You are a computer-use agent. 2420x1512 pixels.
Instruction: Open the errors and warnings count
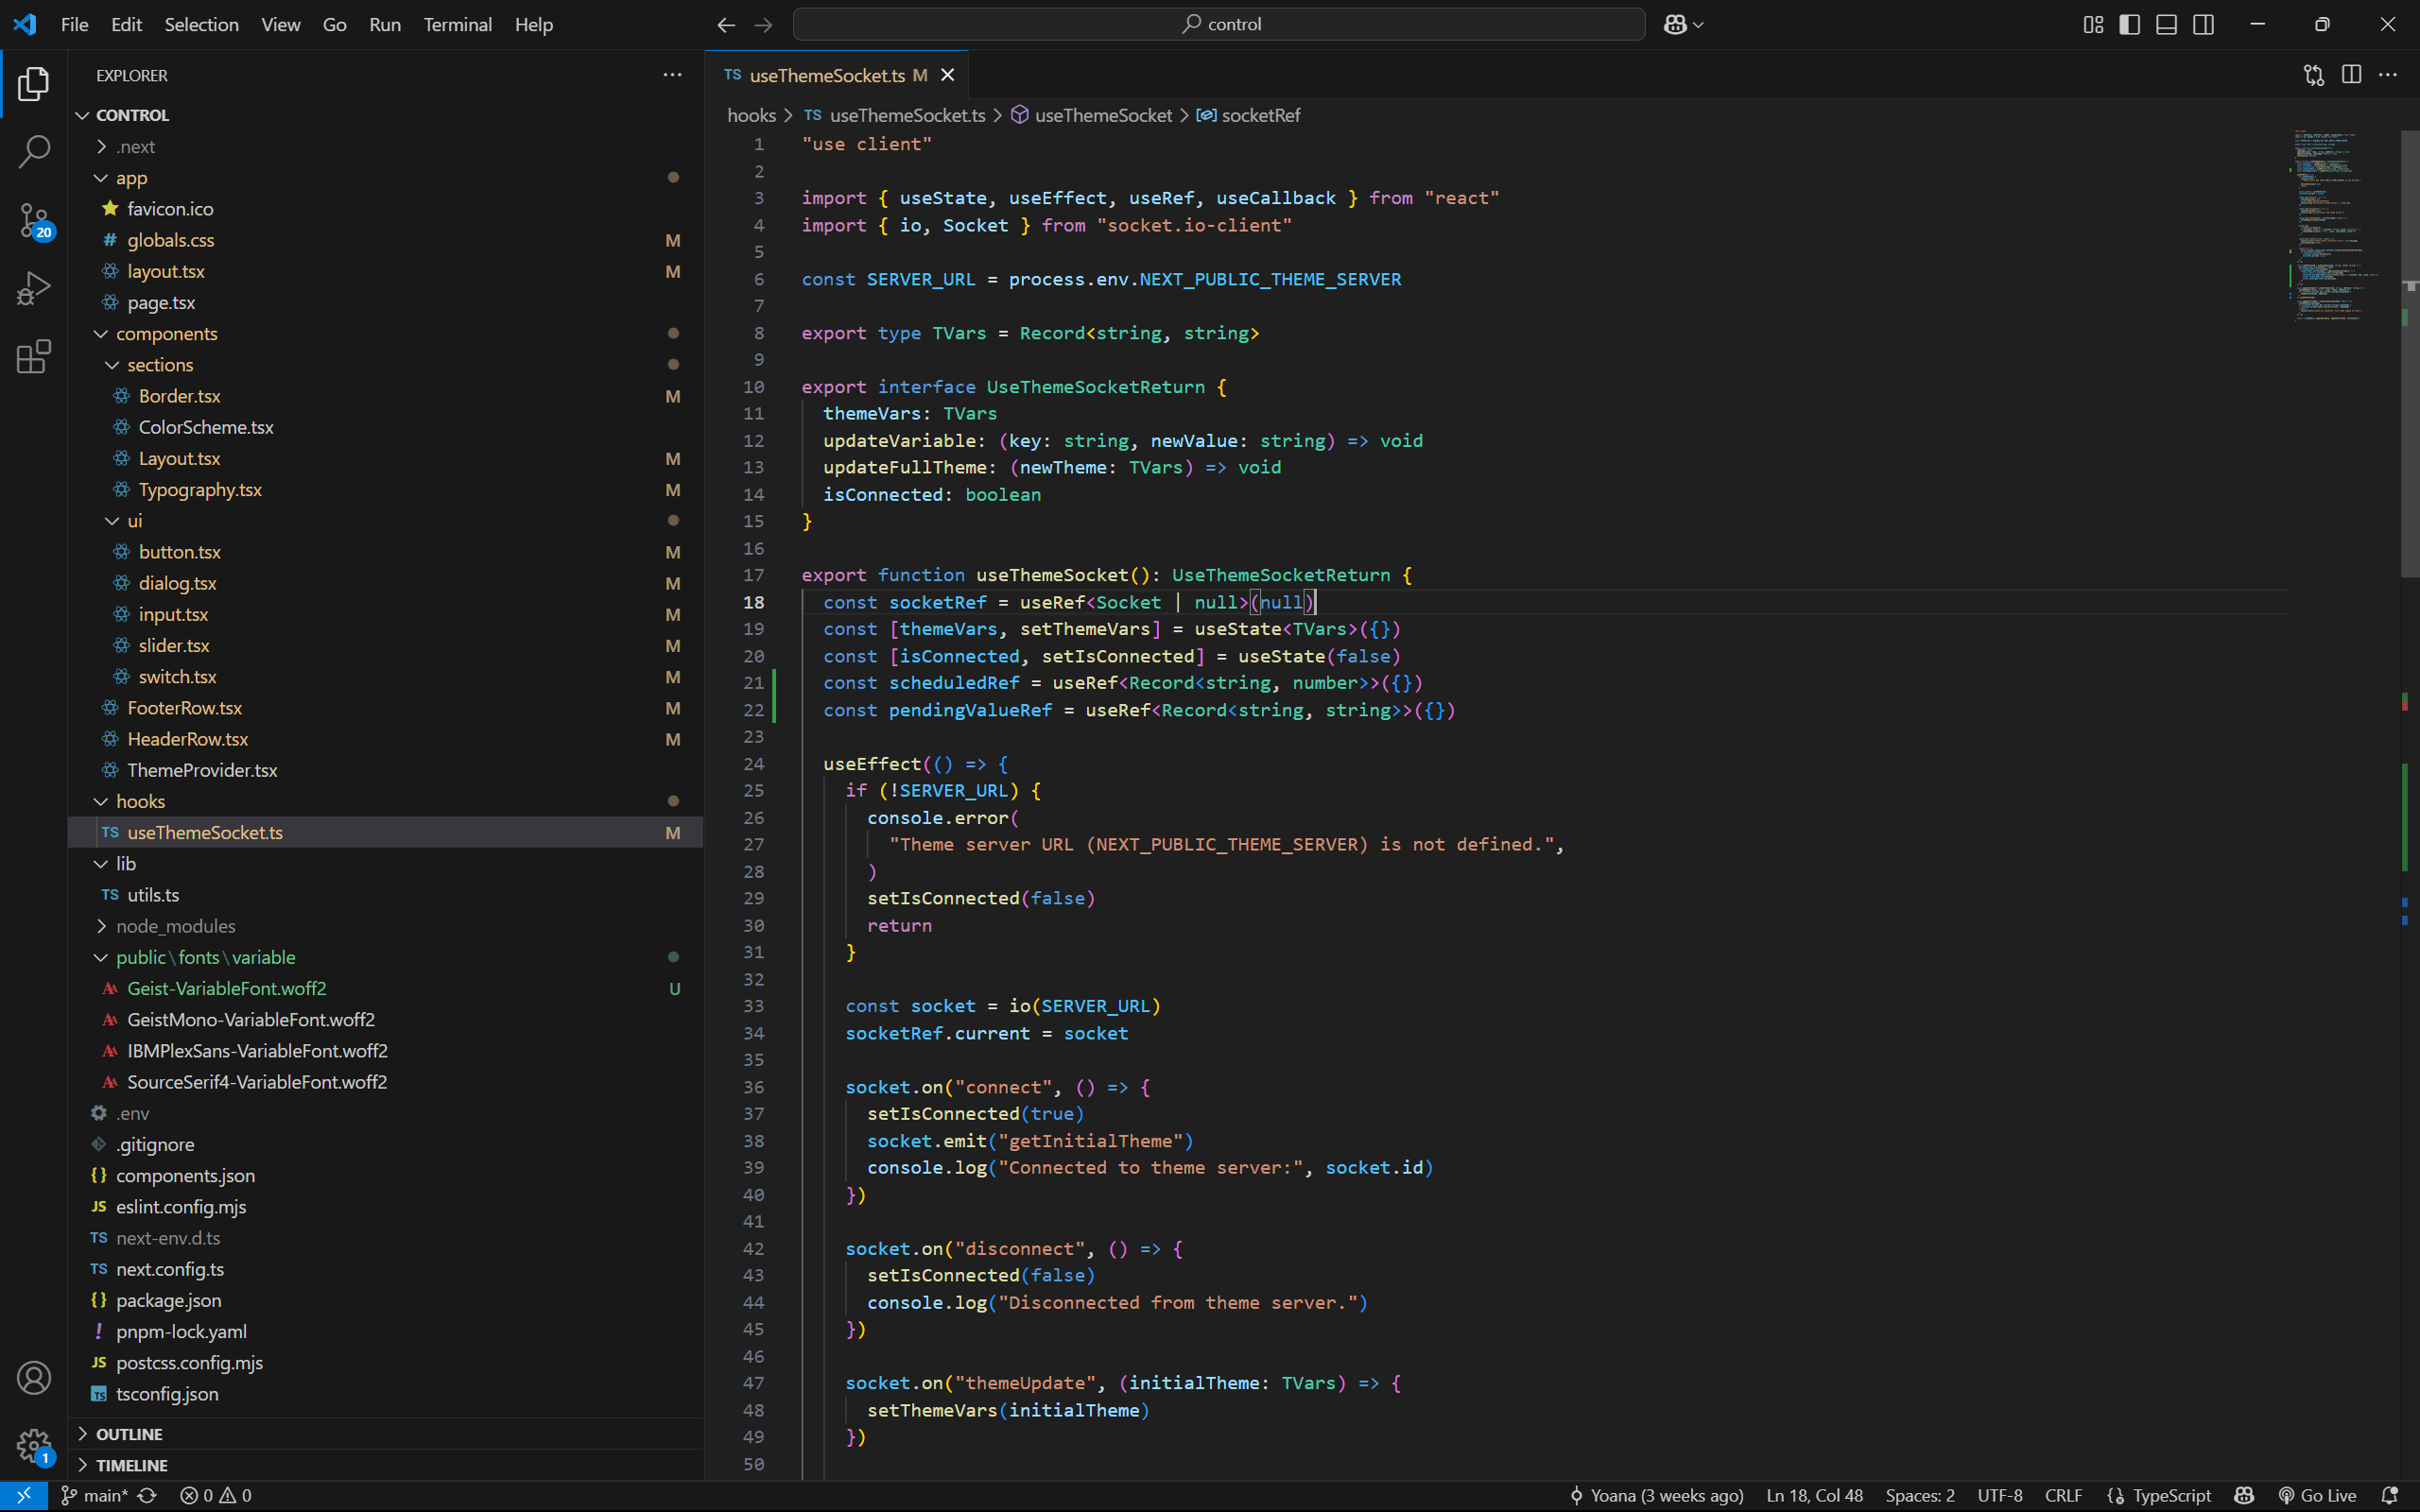click(x=216, y=1495)
